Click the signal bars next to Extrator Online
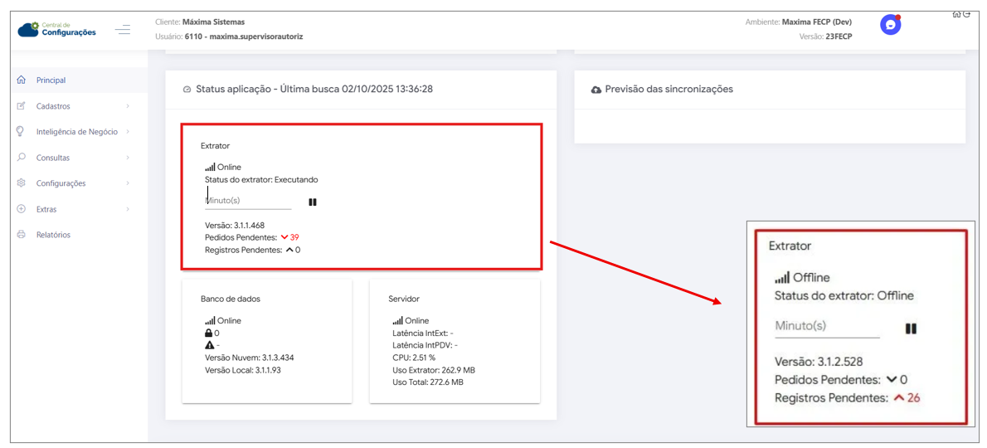Screen dimensions: 987x448 [210, 168]
